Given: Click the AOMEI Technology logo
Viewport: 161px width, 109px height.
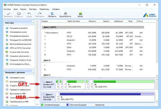Looking at the screenshot, I should point(150,15).
